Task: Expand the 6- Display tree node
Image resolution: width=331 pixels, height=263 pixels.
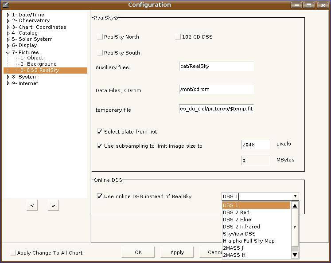Action: (8, 46)
